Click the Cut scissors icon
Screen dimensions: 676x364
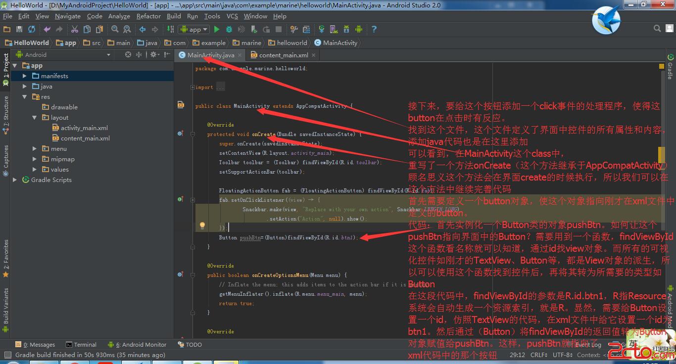click(75, 30)
